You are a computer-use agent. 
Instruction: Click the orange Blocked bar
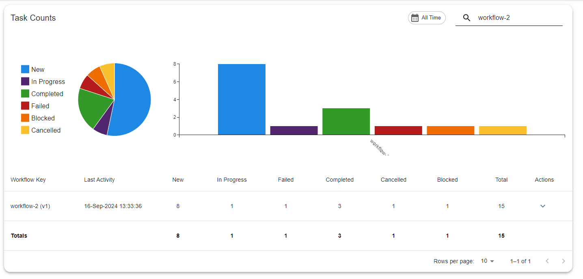[451, 130]
